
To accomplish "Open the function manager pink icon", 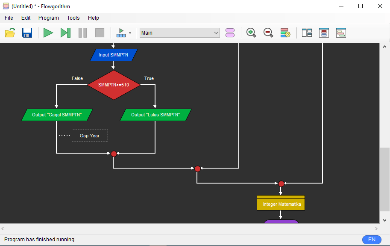I will [230, 33].
